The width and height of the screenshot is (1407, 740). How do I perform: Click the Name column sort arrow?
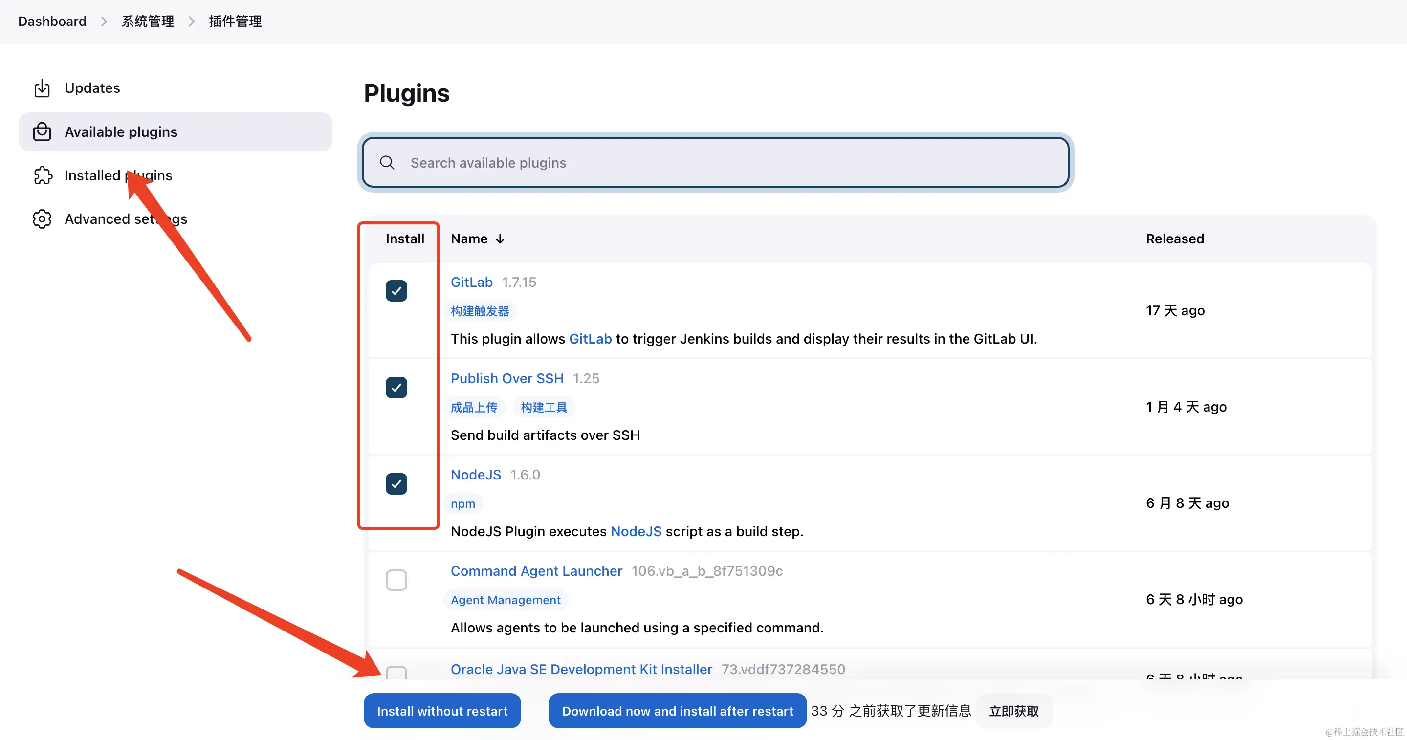coord(500,239)
